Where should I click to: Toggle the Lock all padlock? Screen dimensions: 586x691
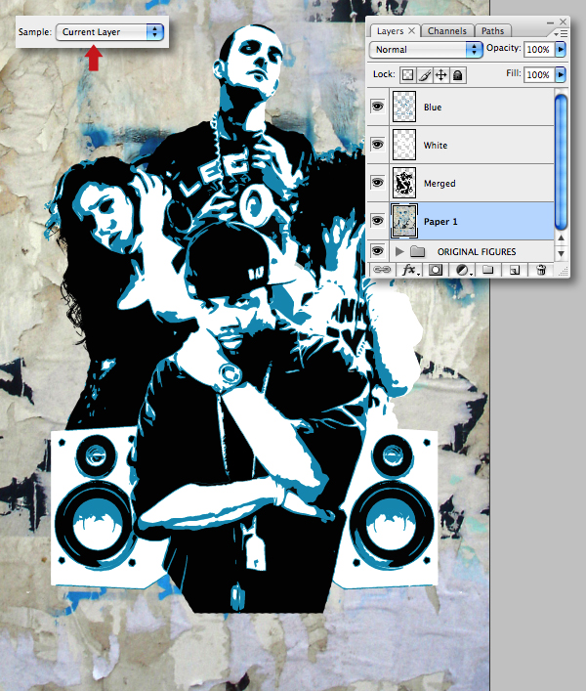(x=457, y=74)
